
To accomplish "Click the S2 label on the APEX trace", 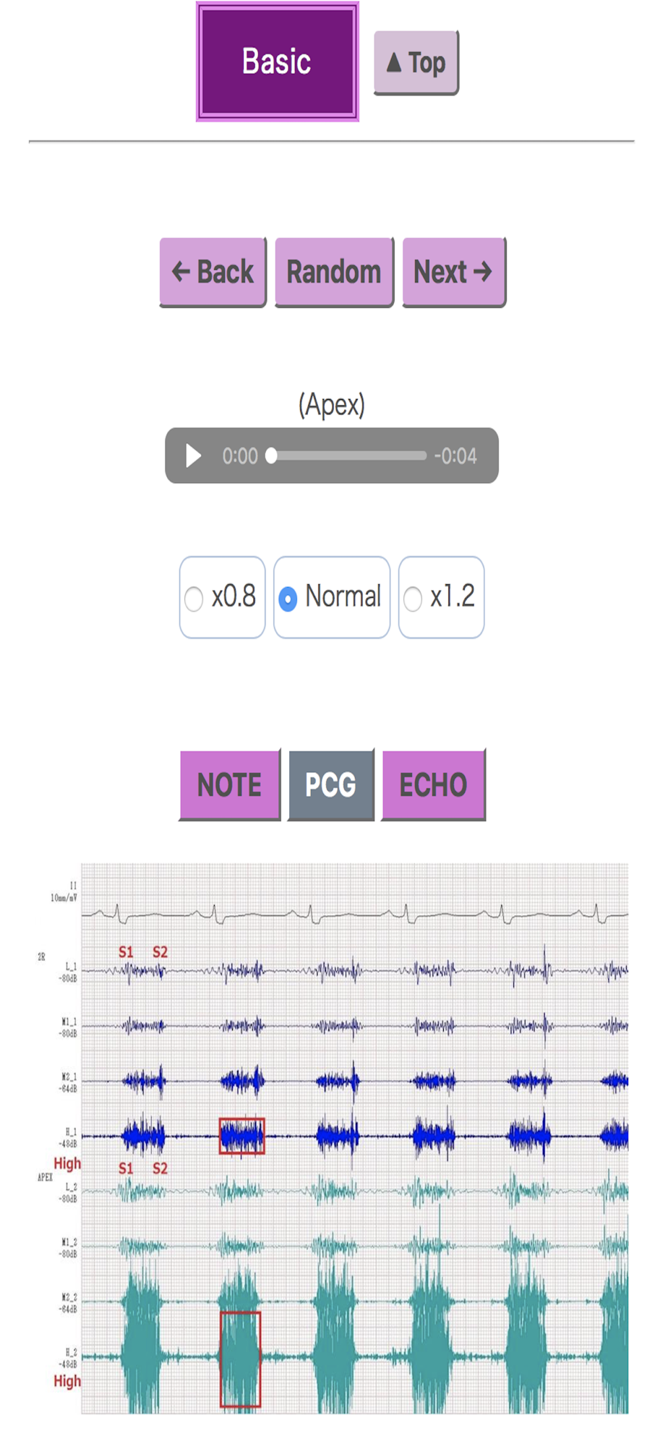I will coord(160,1168).
